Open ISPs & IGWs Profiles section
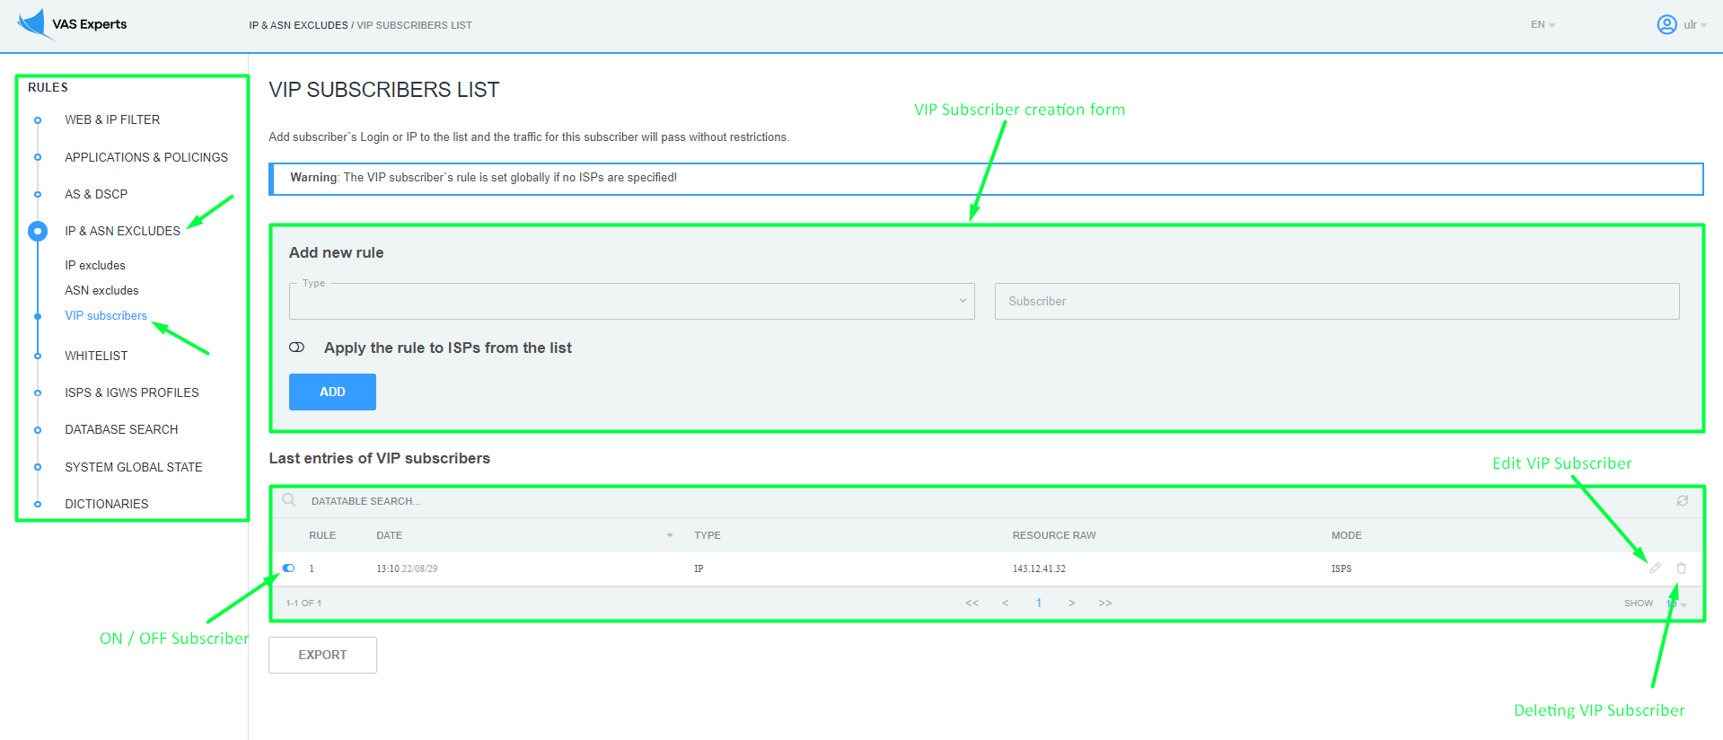This screenshot has width=1723, height=740. pyautogui.click(x=132, y=392)
